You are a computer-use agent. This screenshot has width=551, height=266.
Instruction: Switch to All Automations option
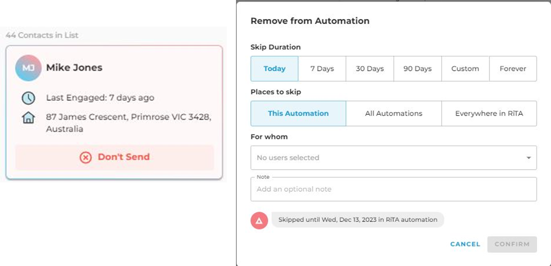coord(393,114)
